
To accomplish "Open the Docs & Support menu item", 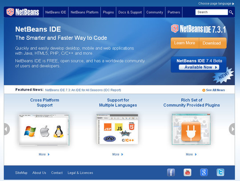I will coord(130,12).
